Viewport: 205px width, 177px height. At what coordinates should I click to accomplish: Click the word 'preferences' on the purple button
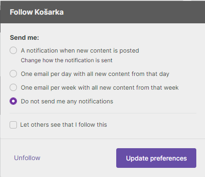coord(168,159)
